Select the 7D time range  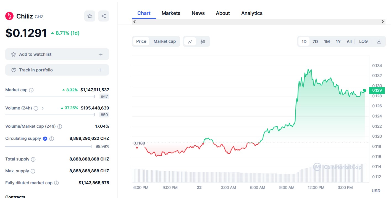[315, 42]
